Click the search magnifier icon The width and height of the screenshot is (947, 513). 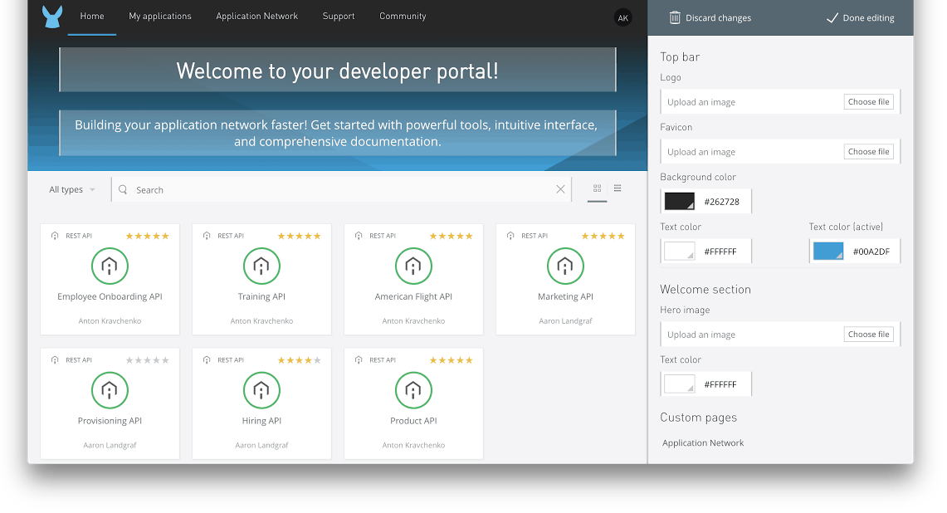click(x=123, y=190)
